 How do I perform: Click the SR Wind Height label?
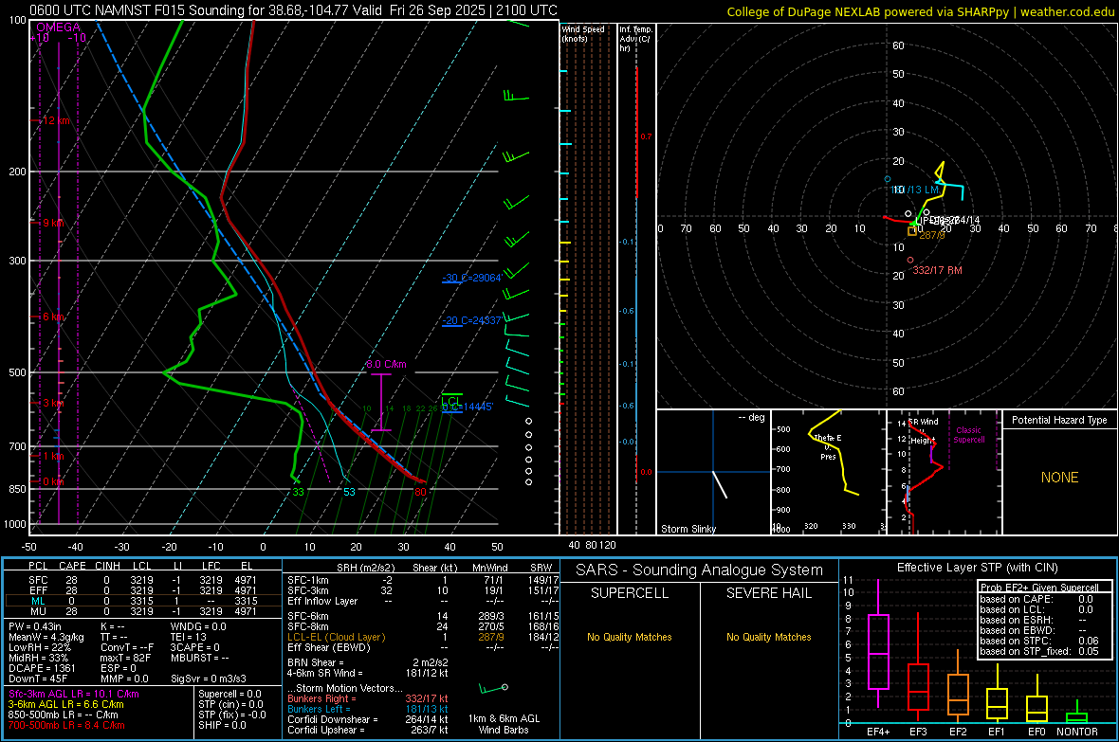(923, 431)
